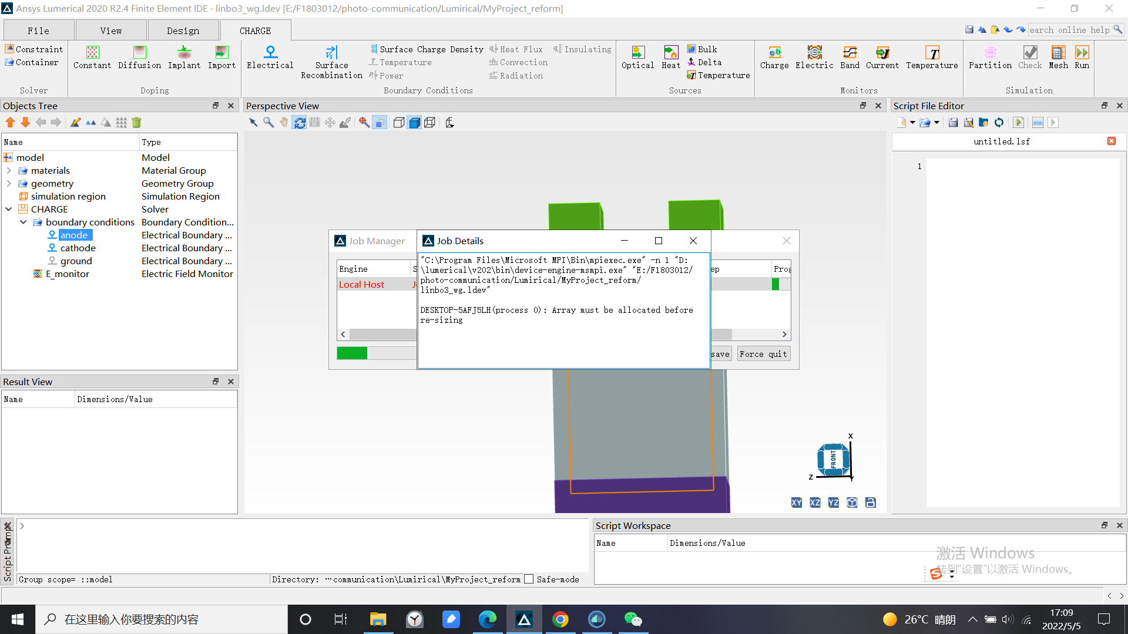Collapse the CHARGE solver node
The width and height of the screenshot is (1128, 634).
tap(9, 209)
